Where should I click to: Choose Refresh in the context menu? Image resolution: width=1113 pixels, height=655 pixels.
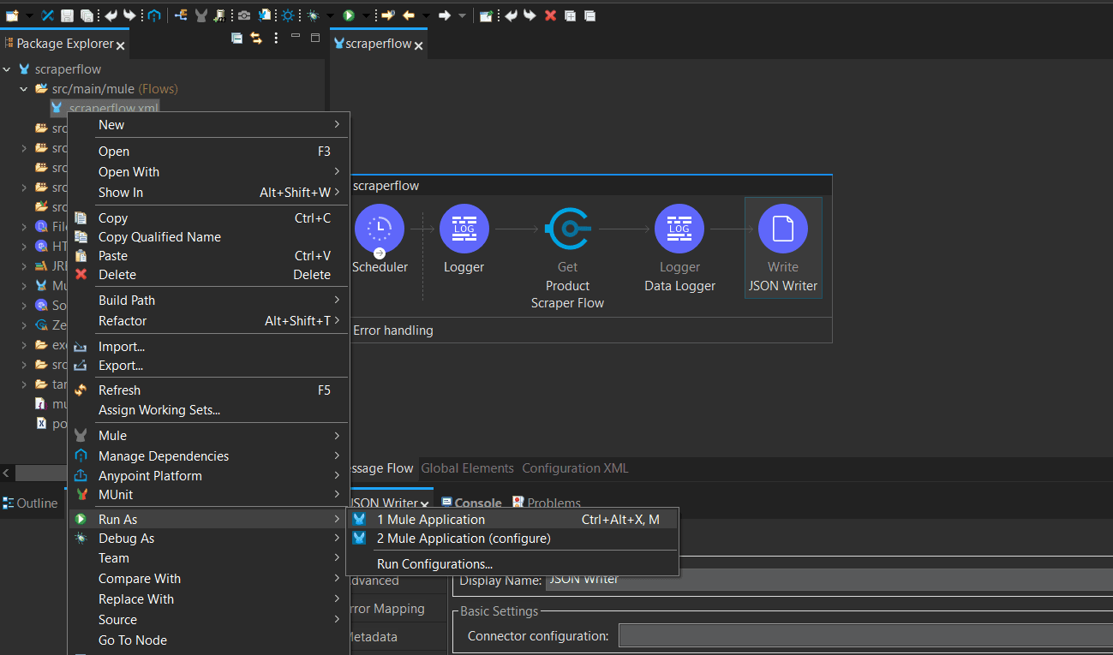pos(210,390)
